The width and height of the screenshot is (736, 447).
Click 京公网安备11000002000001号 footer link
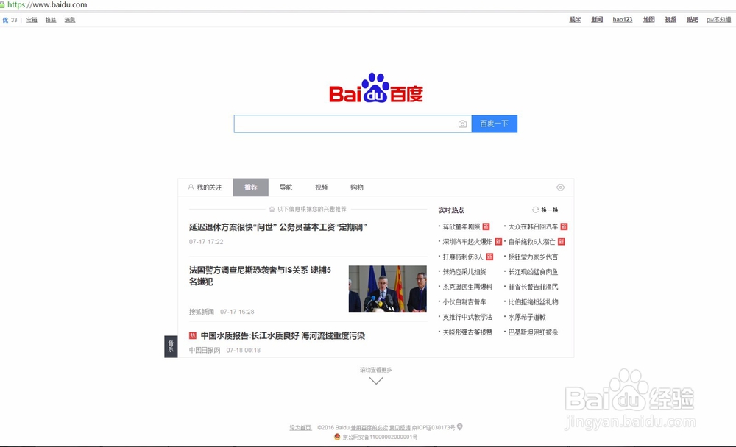[x=380, y=437]
